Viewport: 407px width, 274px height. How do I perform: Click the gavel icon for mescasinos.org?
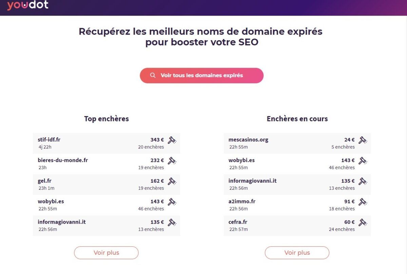pos(363,140)
